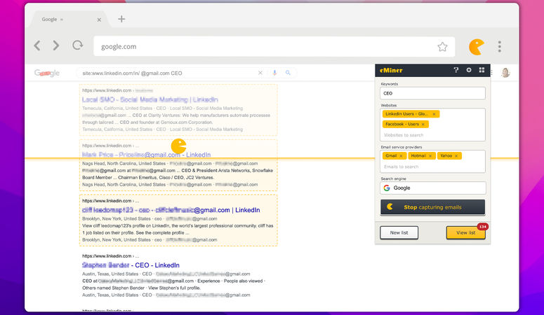Open the 'Local SMO - Social Media Marketing' result
Image resolution: width=544 pixels, height=315 pixels.
pos(150,99)
